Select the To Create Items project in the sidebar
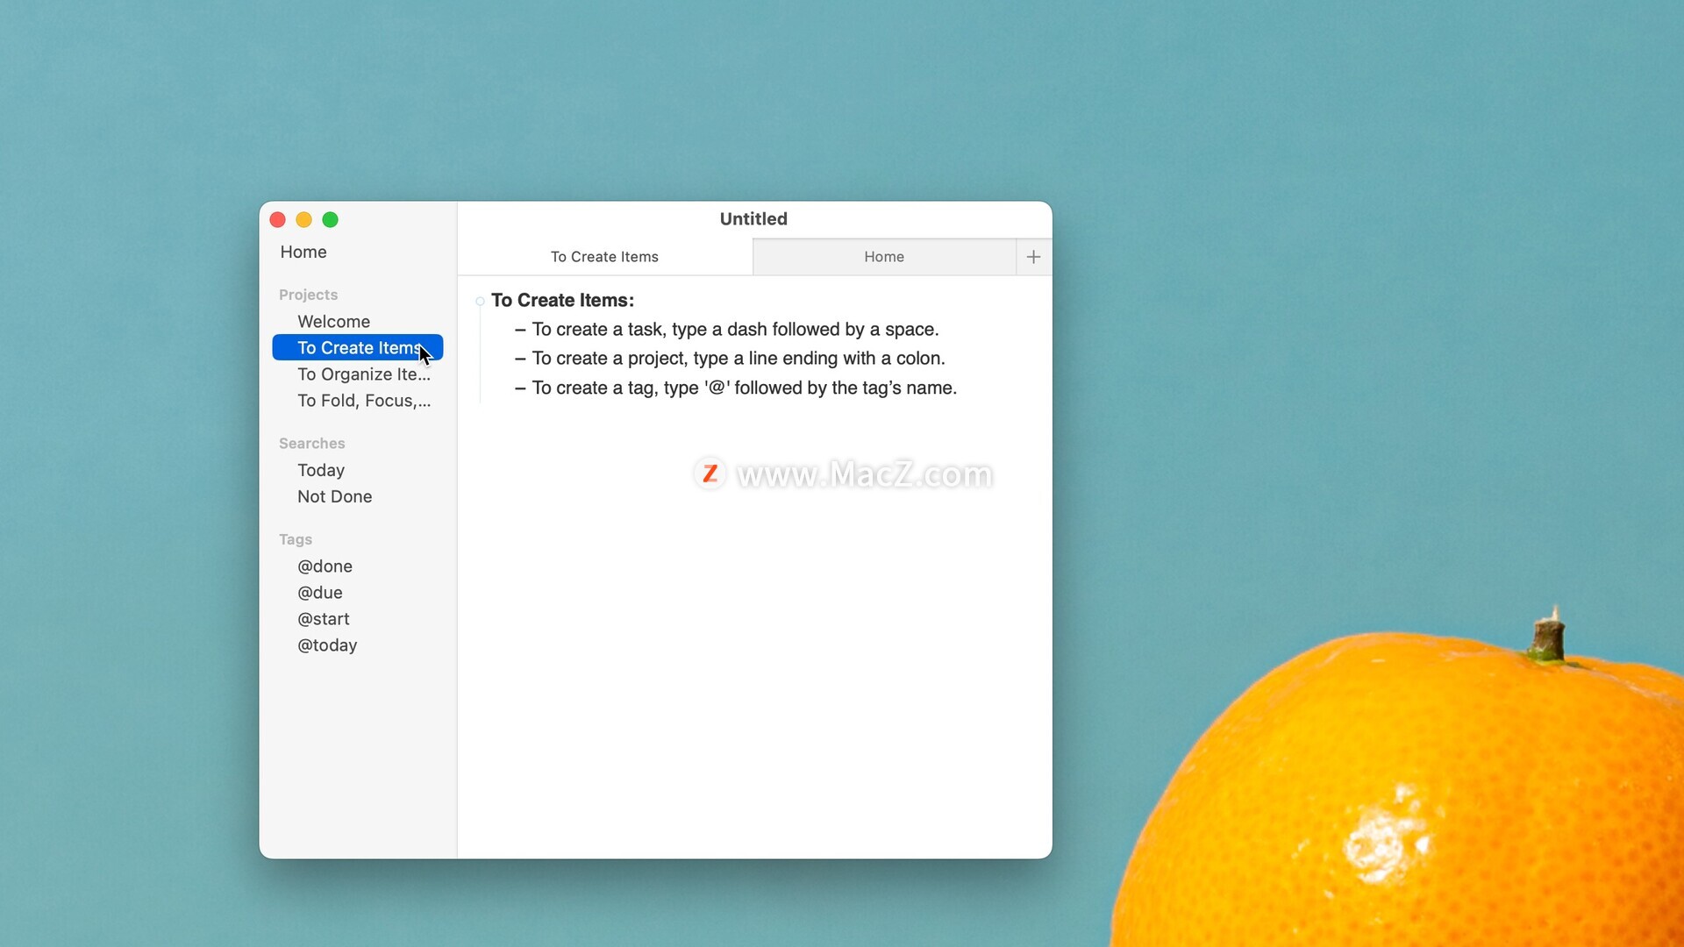1684x947 pixels. tap(358, 348)
